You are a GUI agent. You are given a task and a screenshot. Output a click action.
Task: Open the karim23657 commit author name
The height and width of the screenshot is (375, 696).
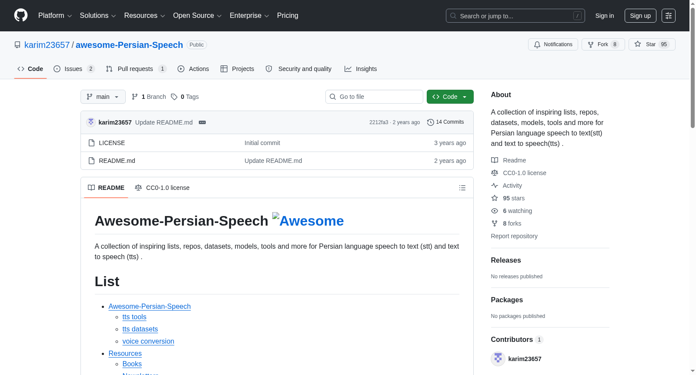tap(115, 122)
